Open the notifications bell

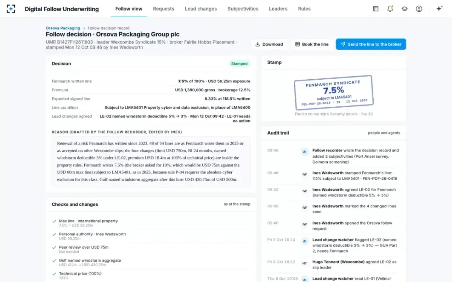[x=390, y=9]
